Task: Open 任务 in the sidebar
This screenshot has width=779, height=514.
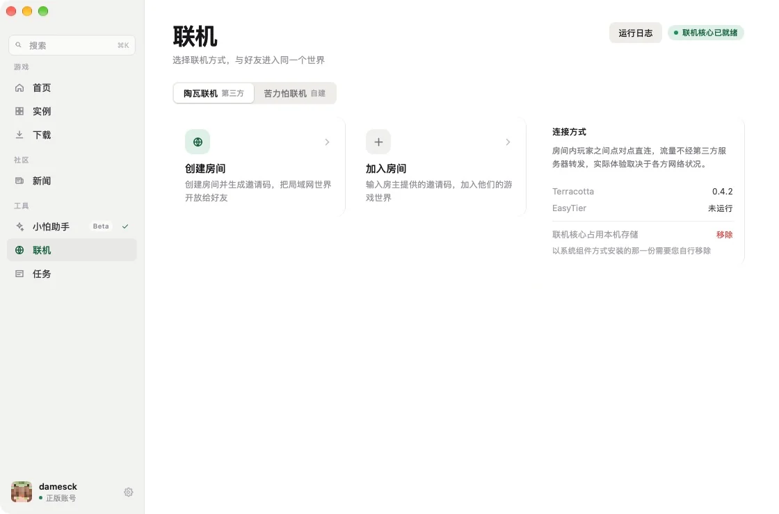Action: [72, 274]
